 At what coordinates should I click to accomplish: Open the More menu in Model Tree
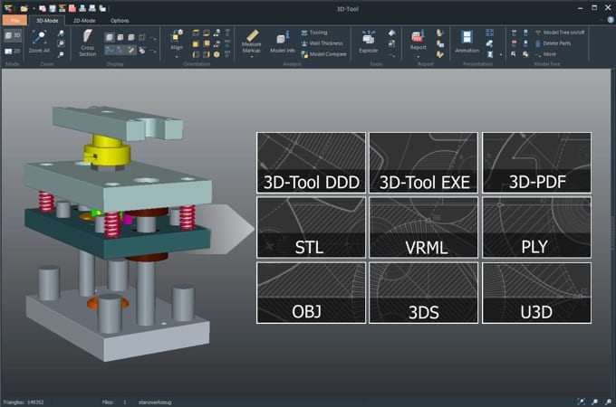tap(545, 54)
